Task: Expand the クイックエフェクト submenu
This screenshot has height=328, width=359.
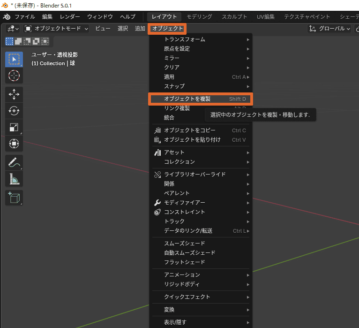Action: click(201, 297)
